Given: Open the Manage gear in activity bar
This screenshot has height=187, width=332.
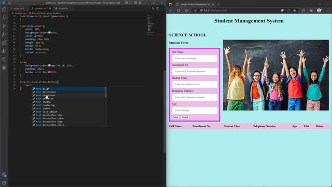Looking at the screenshot, I should [4, 182].
